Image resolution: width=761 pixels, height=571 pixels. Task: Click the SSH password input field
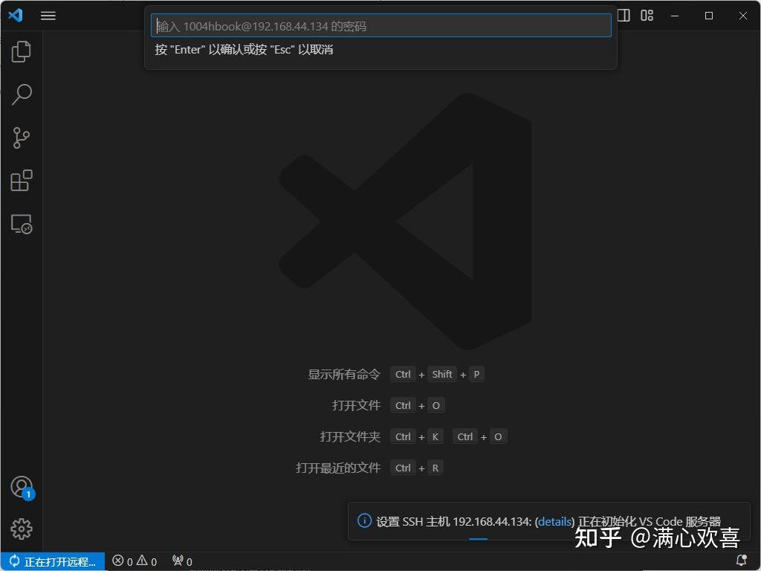point(380,25)
